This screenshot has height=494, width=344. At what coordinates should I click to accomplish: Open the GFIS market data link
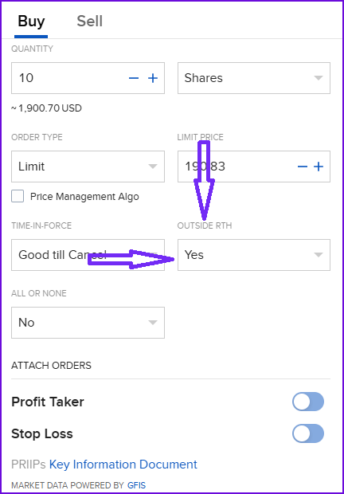137,485
